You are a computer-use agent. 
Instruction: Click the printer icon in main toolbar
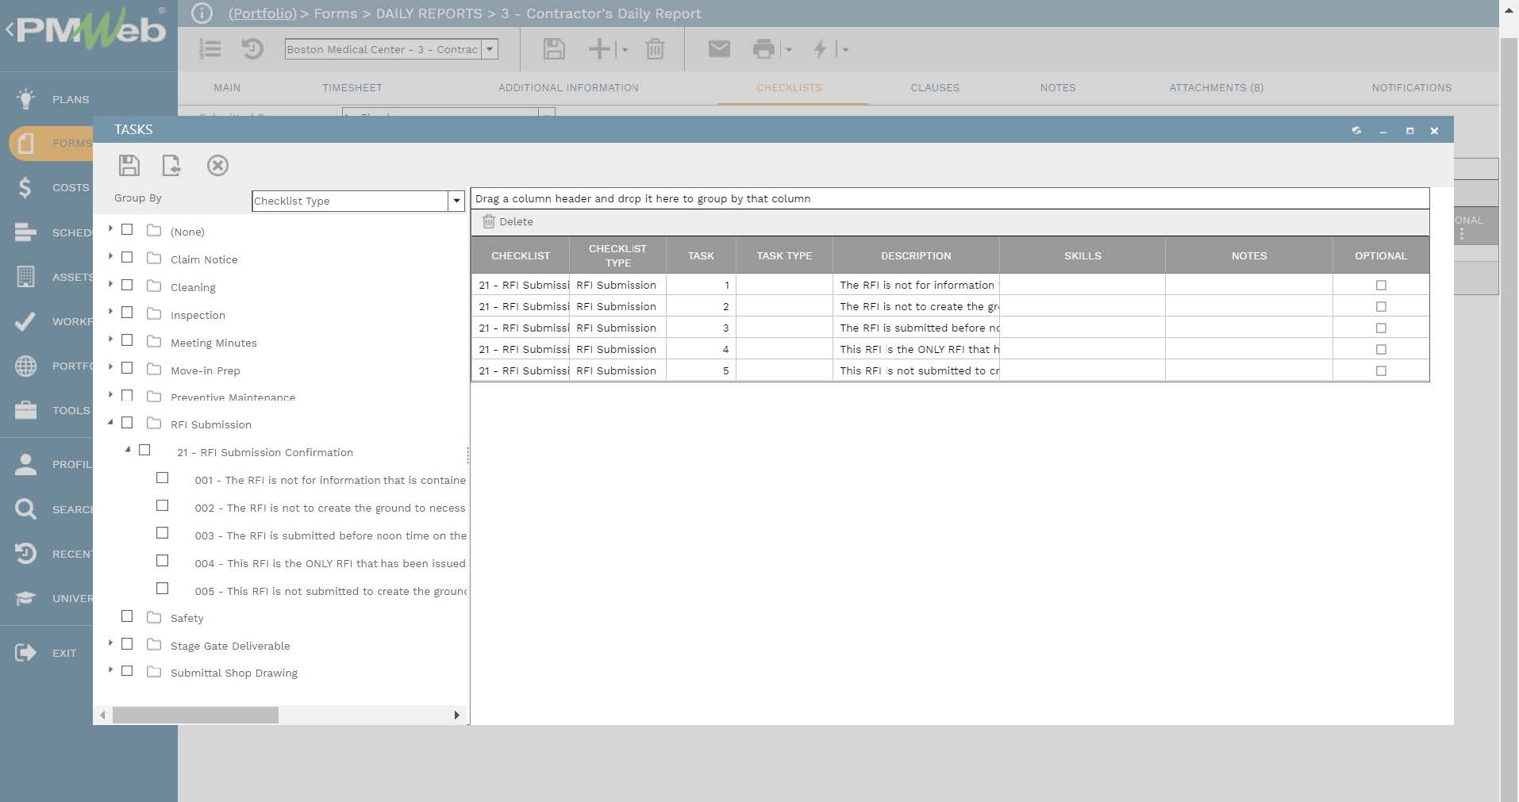tap(763, 49)
